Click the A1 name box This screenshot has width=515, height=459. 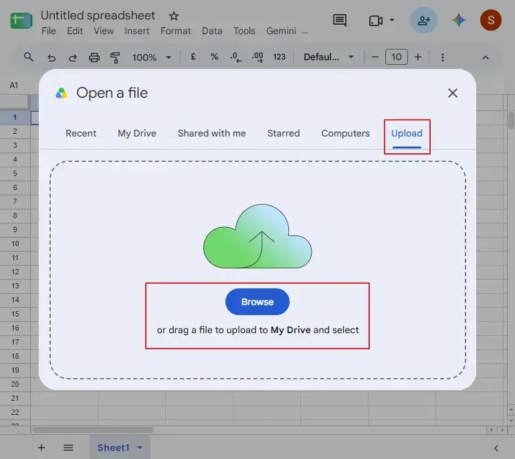(14, 86)
